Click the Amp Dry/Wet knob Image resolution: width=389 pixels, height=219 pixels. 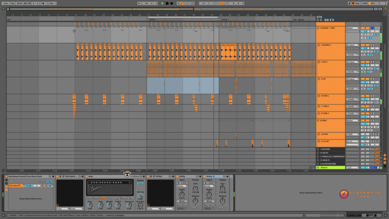click(x=140, y=205)
